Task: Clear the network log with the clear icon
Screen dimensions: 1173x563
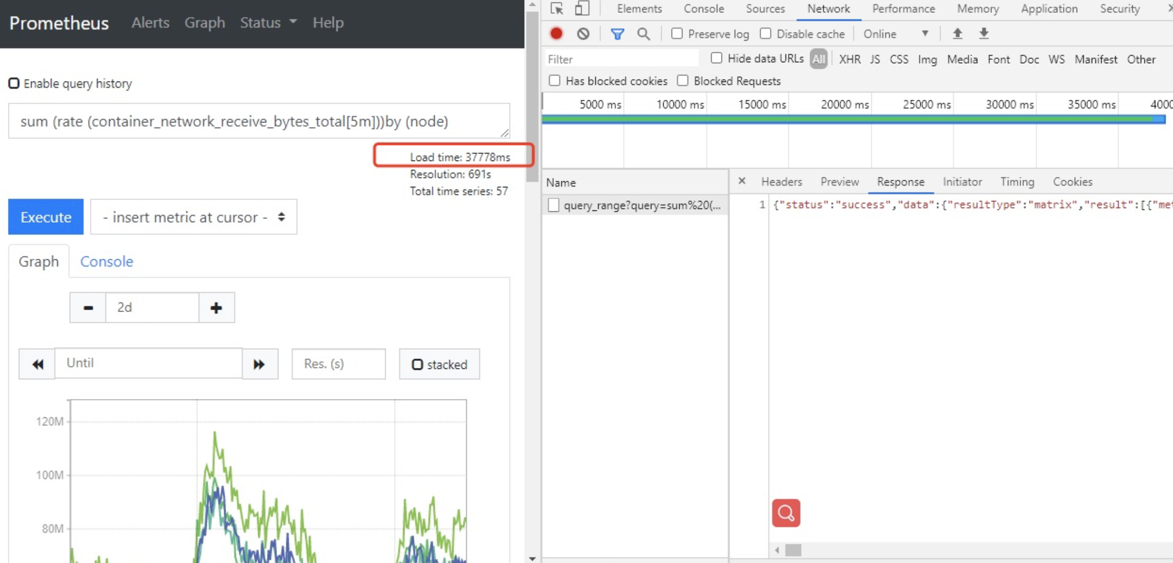Action: 583,34
